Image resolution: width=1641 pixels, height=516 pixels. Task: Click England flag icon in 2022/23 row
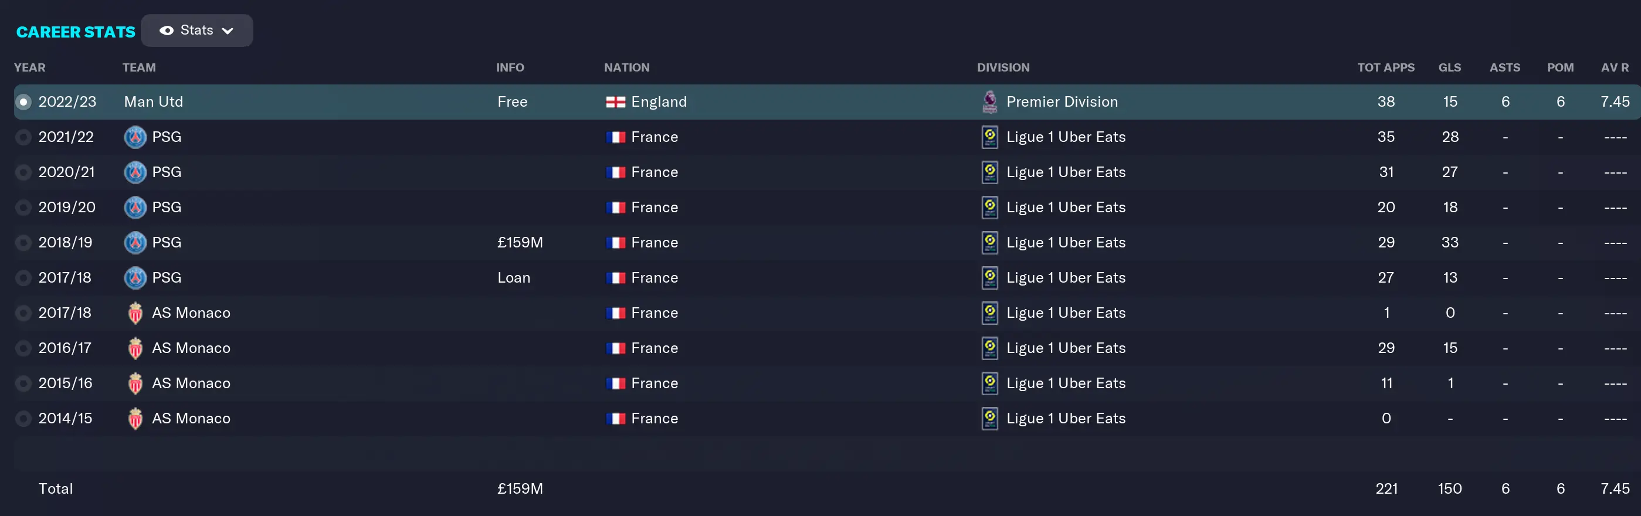tap(615, 102)
